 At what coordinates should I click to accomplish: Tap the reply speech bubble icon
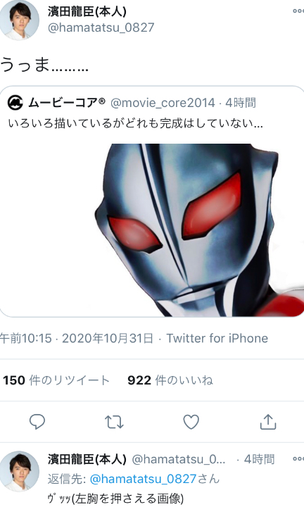tap(37, 421)
